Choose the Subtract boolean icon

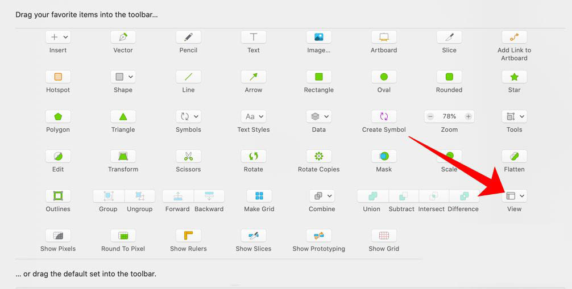(x=404, y=196)
